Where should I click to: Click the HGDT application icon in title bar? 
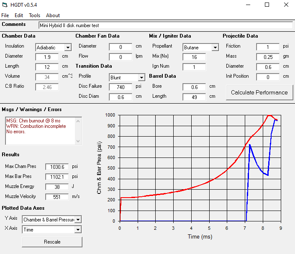5,5
